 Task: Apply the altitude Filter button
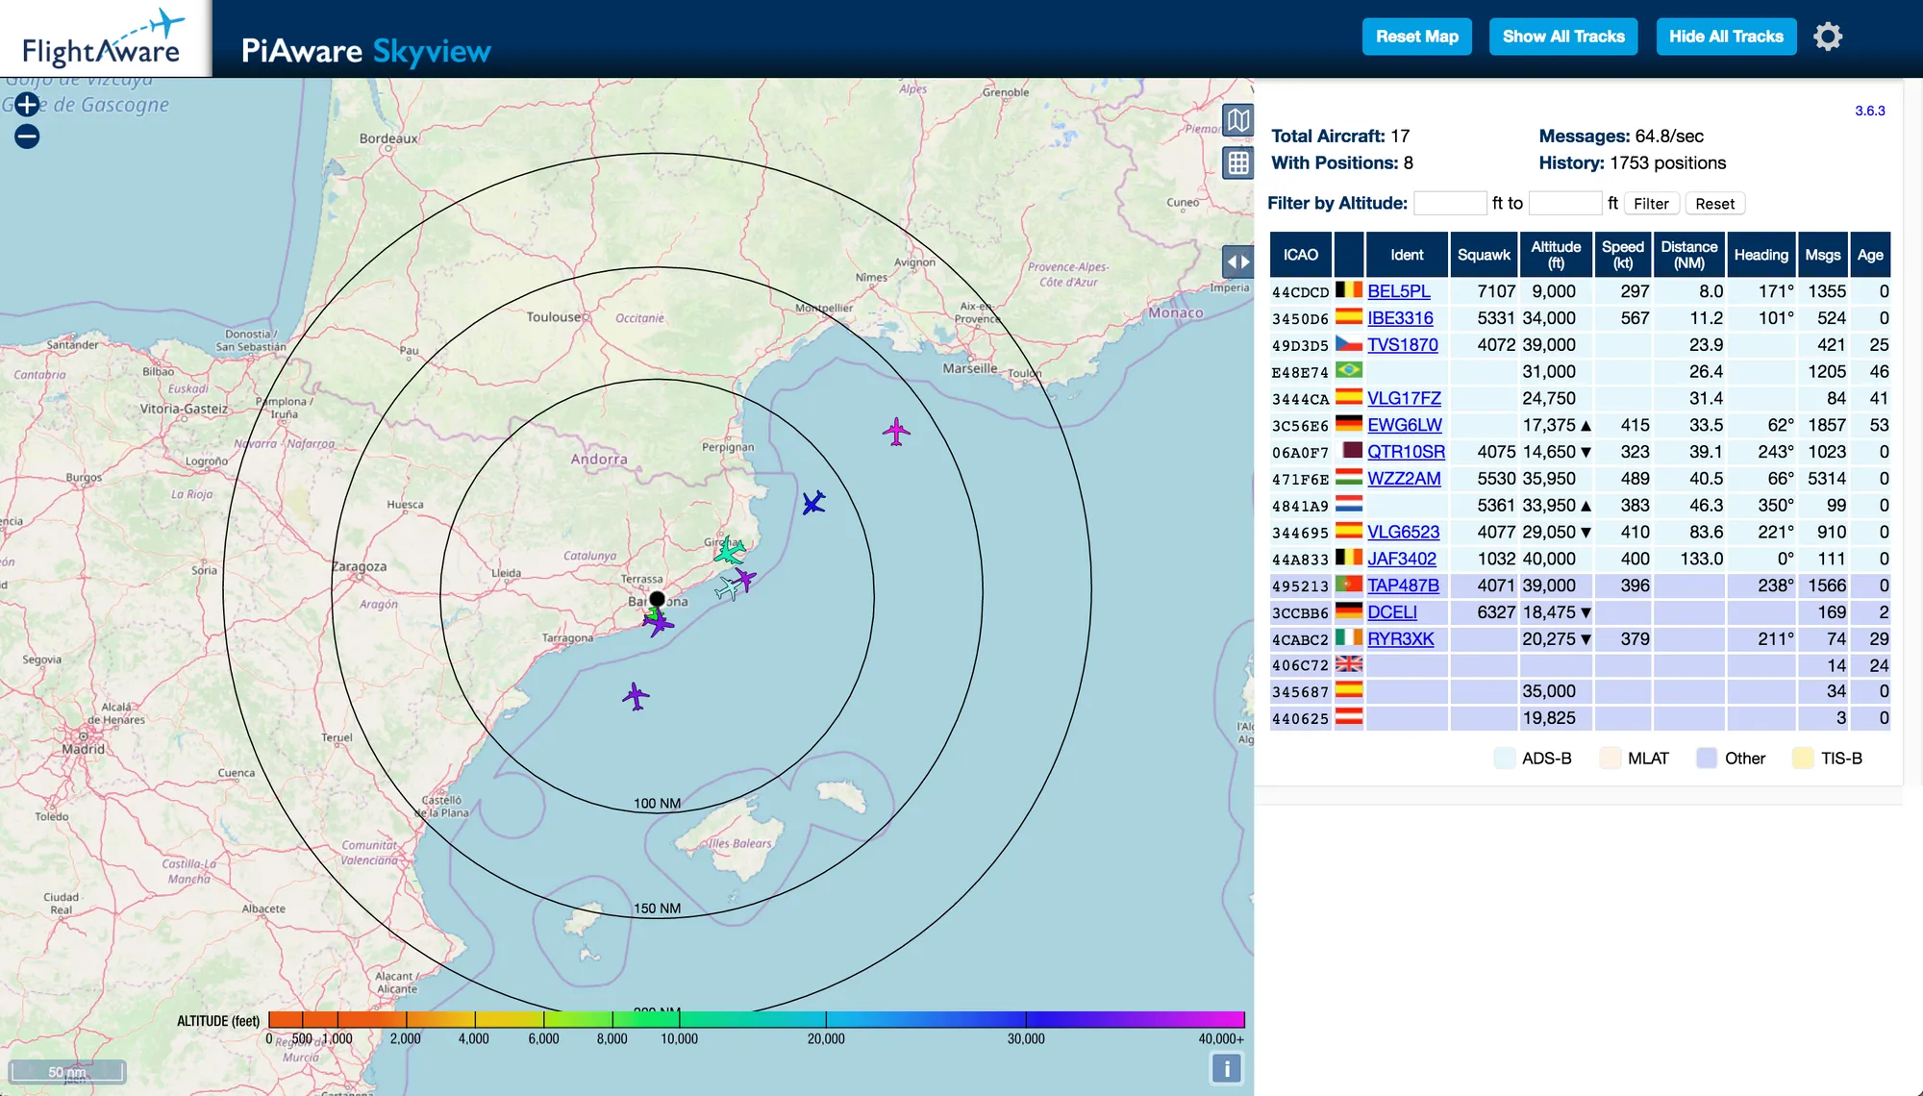coord(1651,204)
